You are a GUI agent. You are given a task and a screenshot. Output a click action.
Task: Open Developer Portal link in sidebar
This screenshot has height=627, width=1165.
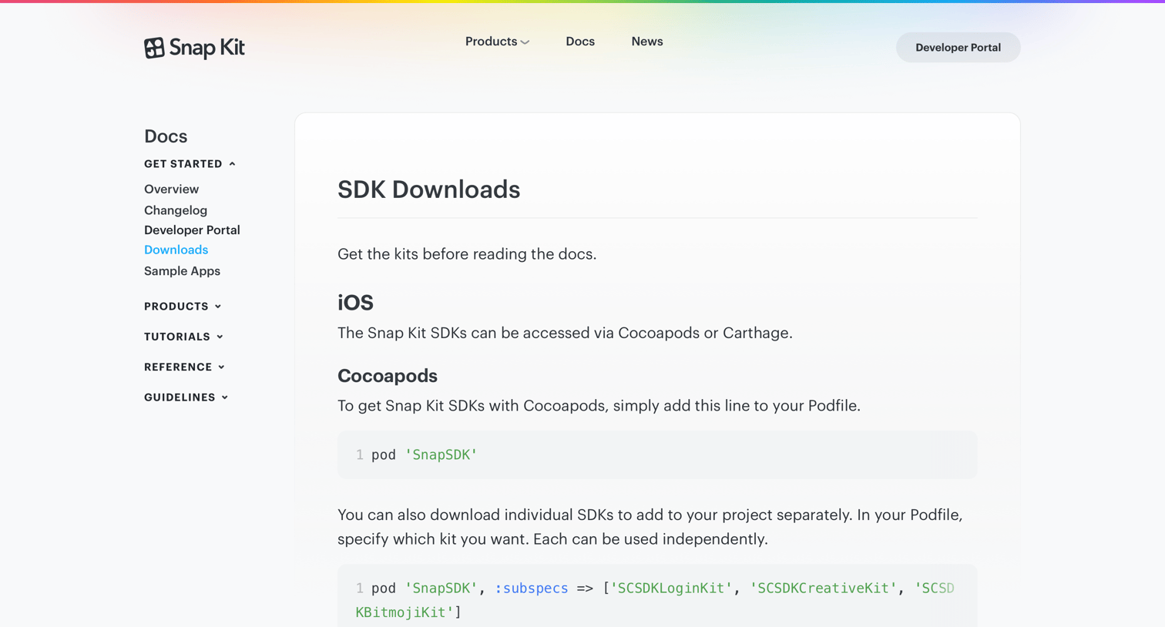(192, 230)
